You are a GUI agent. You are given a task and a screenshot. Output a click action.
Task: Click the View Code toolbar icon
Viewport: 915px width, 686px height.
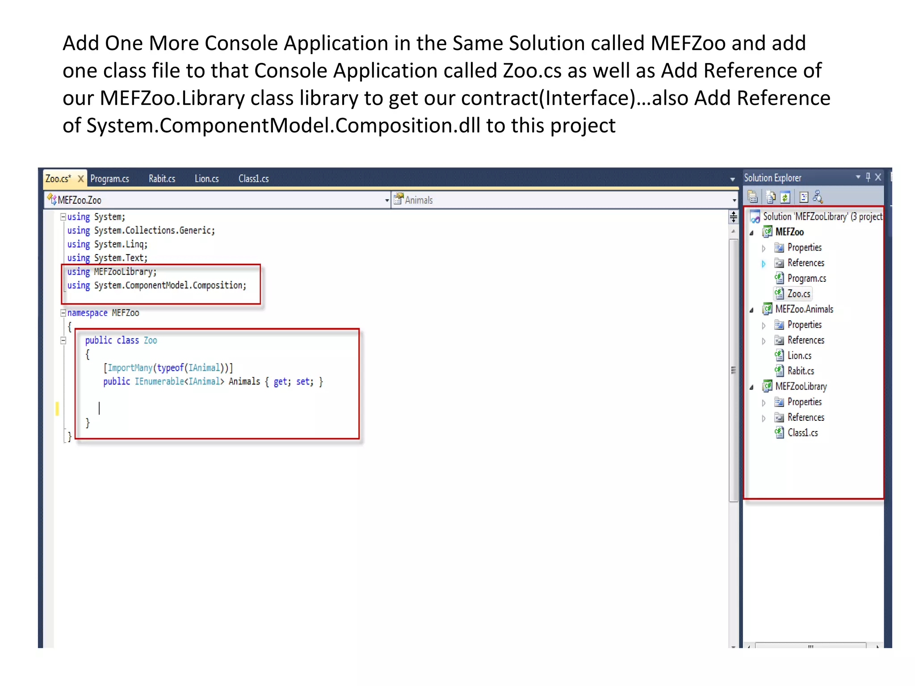click(x=804, y=197)
